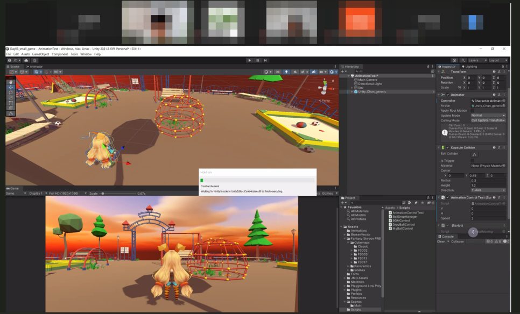
Task: Click the Console Clear button
Action: [441, 241]
